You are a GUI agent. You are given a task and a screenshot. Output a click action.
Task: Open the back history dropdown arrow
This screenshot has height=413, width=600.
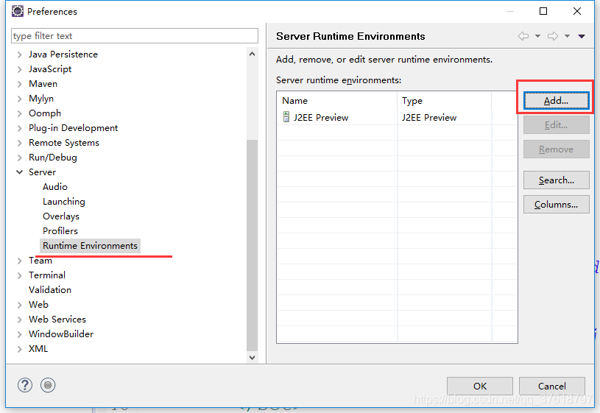(537, 36)
